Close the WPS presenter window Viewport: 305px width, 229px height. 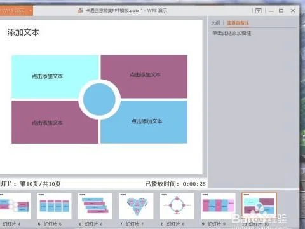pos(293,11)
